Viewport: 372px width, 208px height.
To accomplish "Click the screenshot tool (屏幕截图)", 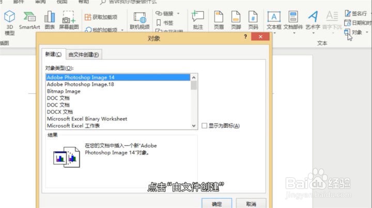I will 69,20.
